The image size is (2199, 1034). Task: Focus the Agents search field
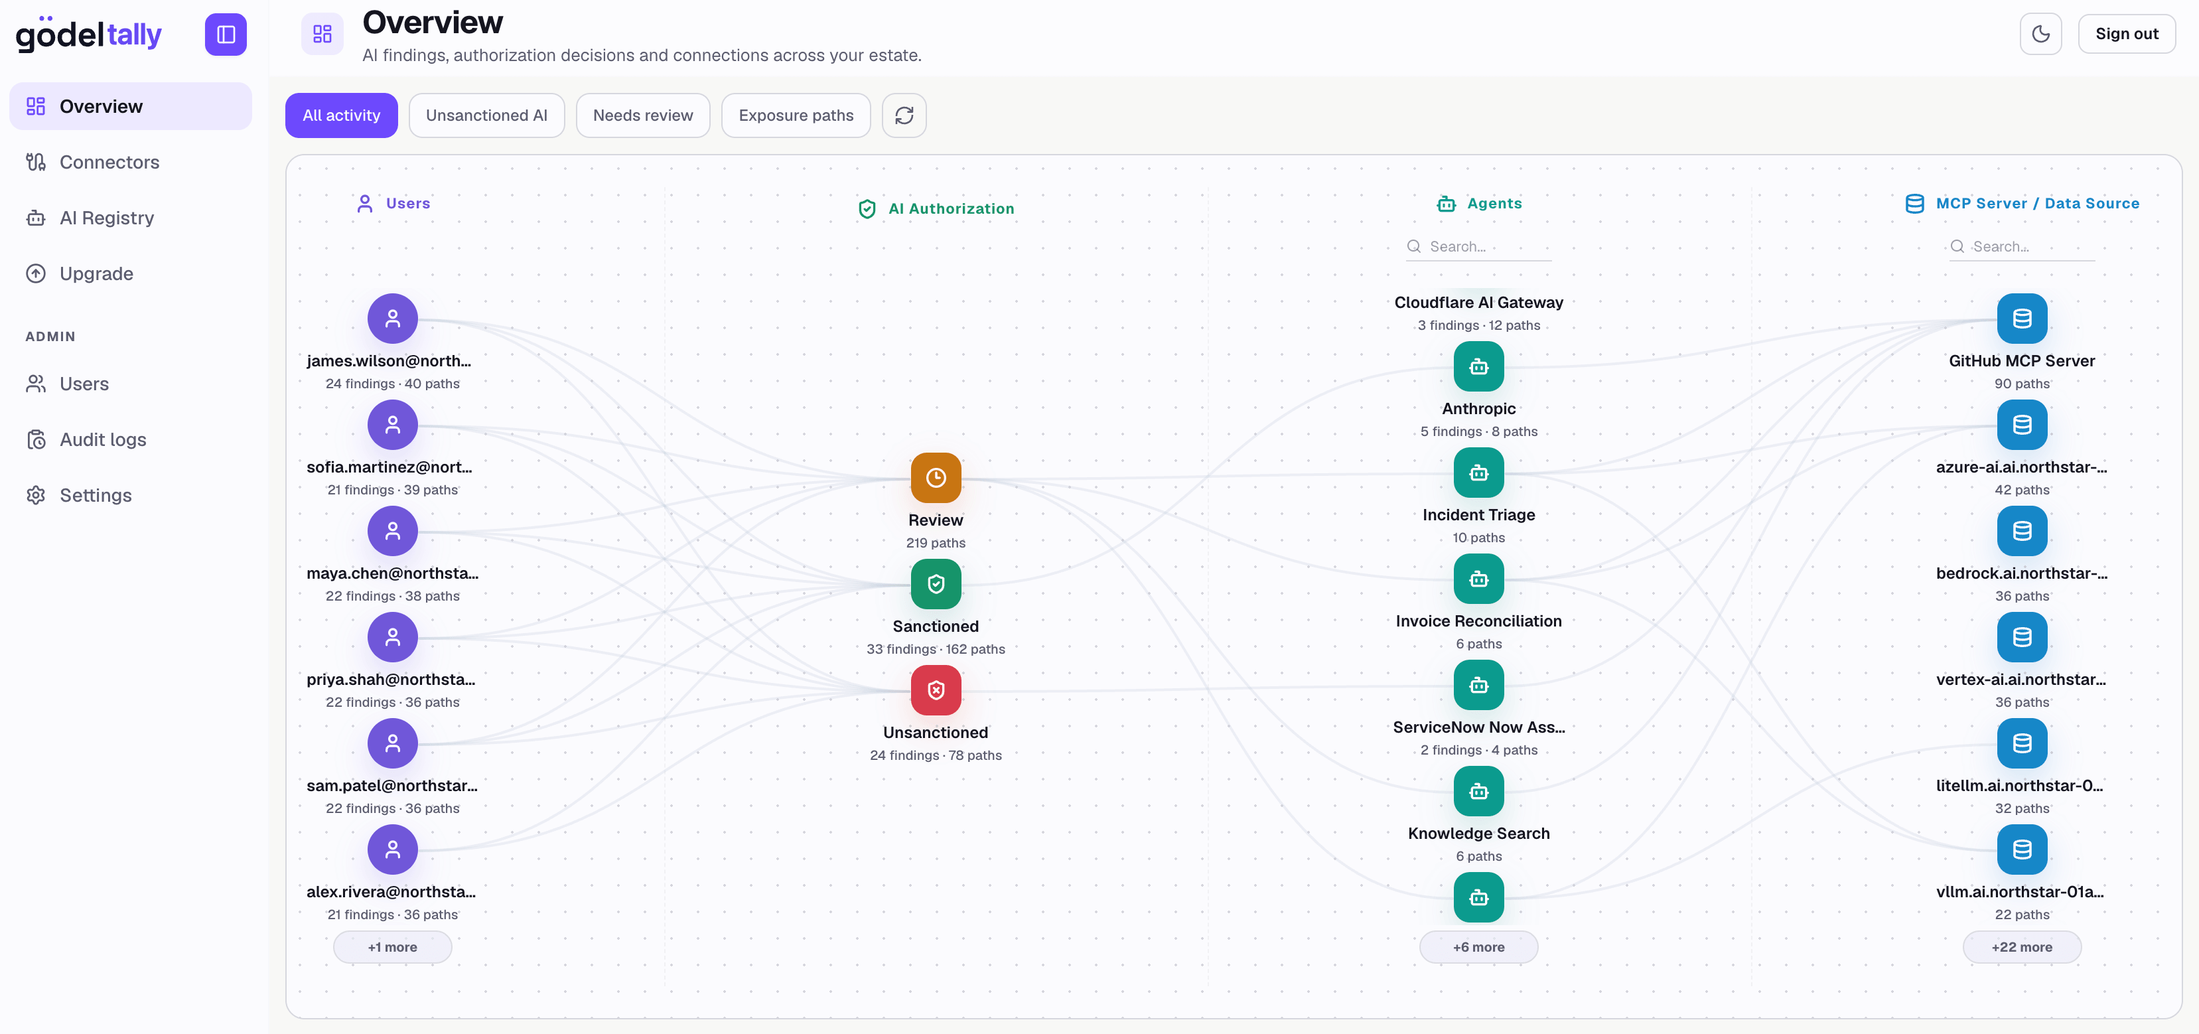[1478, 247]
